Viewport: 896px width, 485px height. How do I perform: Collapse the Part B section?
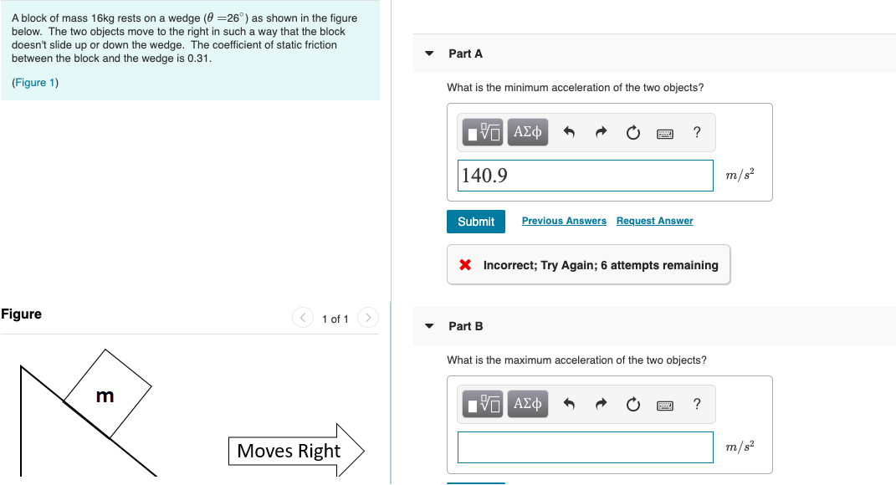[x=428, y=326]
